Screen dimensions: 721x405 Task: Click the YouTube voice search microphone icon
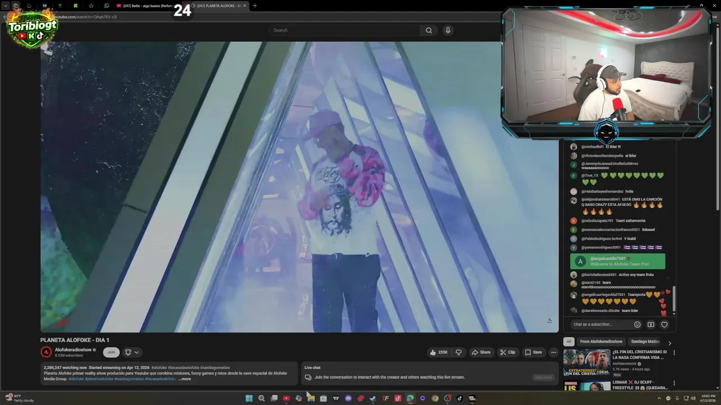[x=448, y=30]
